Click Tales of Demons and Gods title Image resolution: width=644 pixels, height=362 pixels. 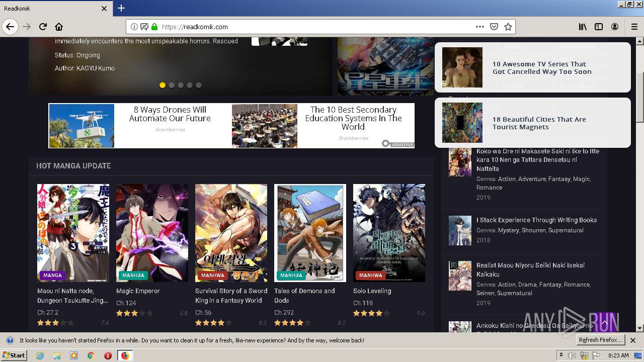[x=304, y=296]
